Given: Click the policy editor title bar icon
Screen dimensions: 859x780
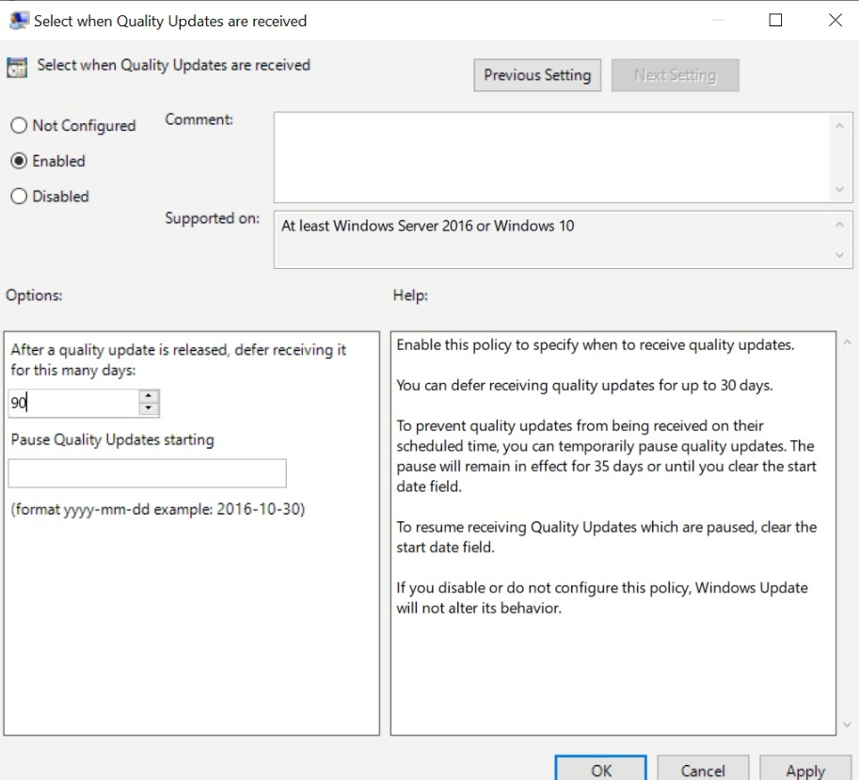Looking at the screenshot, I should coord(19,21).
